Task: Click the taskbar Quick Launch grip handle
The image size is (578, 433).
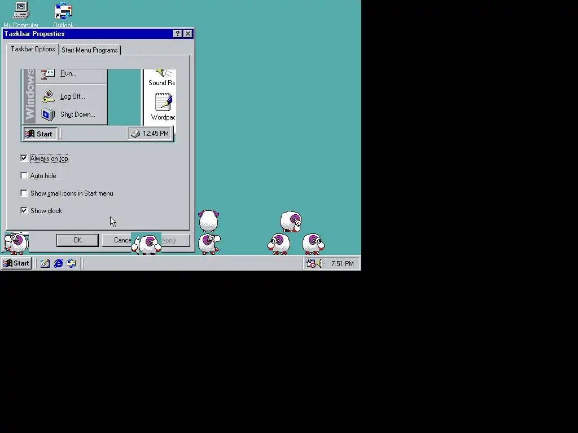Action: [x=36, y=263]
